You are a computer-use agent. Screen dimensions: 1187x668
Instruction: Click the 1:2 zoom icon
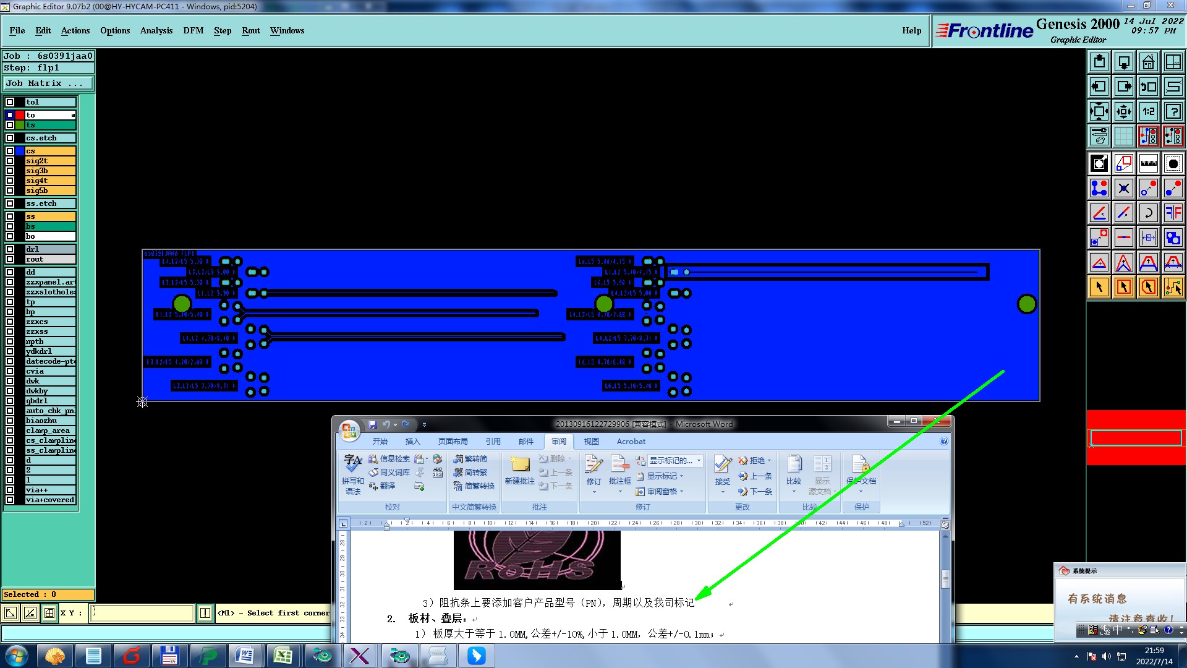[x=1148, y=111]
